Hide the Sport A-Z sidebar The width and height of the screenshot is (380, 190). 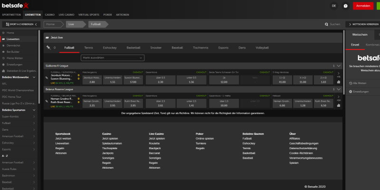(21, 24)
